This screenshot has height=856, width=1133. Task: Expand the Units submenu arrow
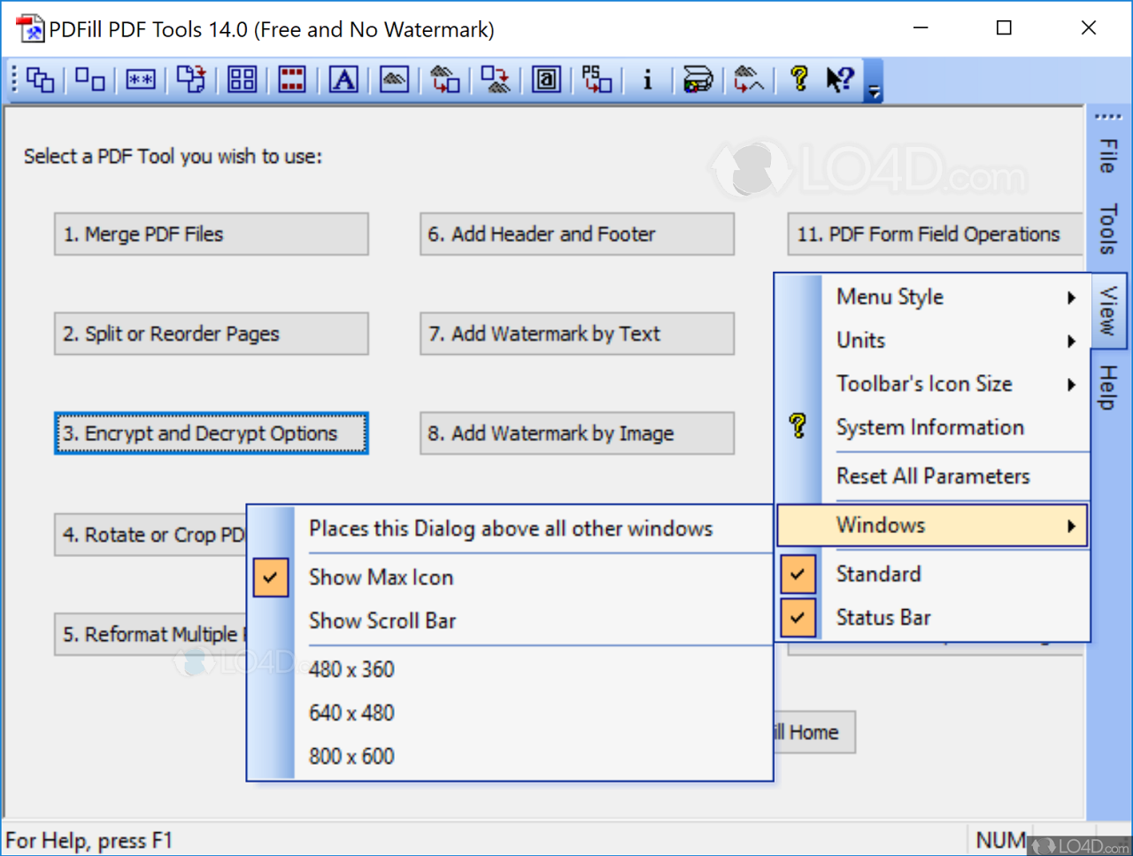(1071, 341)
